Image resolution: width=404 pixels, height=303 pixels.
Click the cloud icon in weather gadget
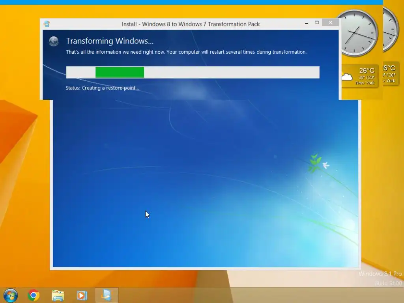click(x=347, y=77)
